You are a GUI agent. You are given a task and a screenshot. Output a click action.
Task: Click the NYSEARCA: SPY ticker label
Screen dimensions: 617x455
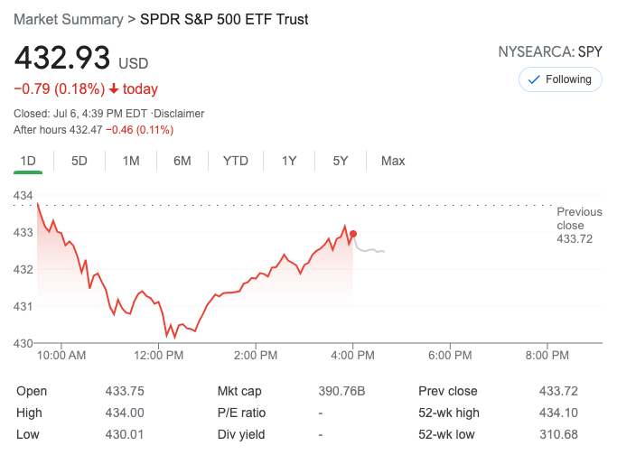click(550, 51)
